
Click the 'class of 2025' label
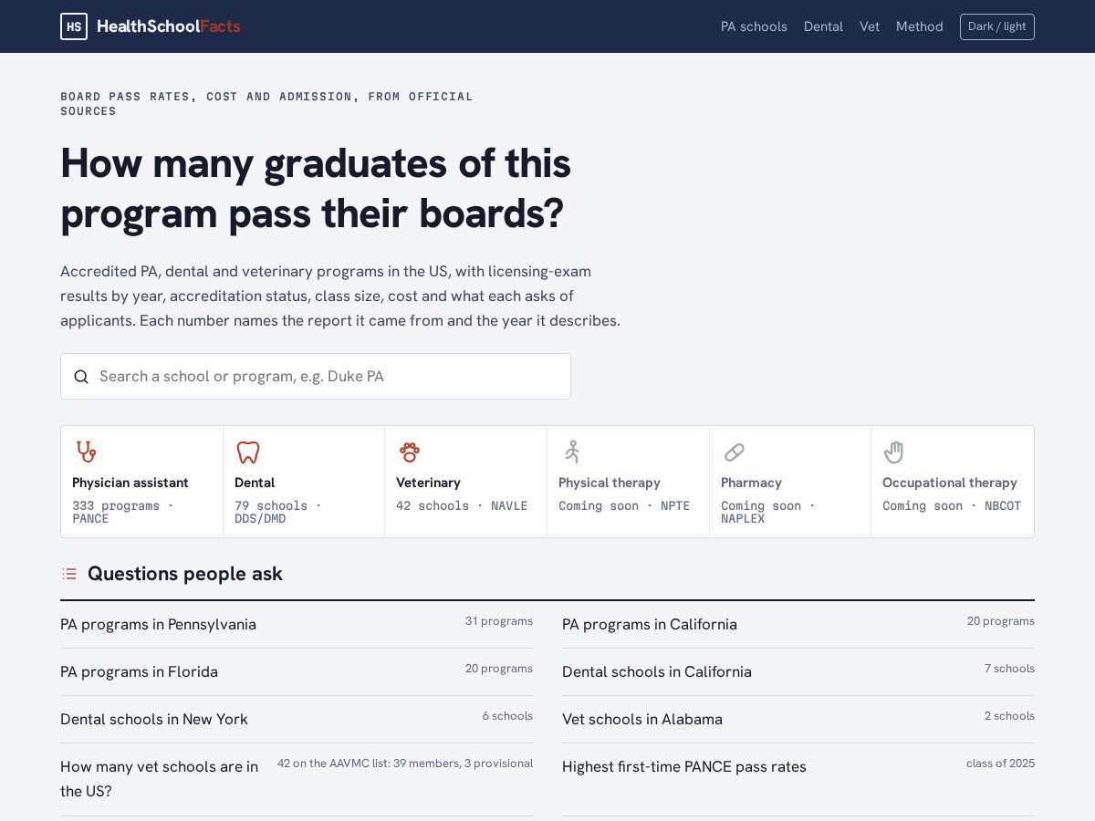click(x=1000, y=764)
